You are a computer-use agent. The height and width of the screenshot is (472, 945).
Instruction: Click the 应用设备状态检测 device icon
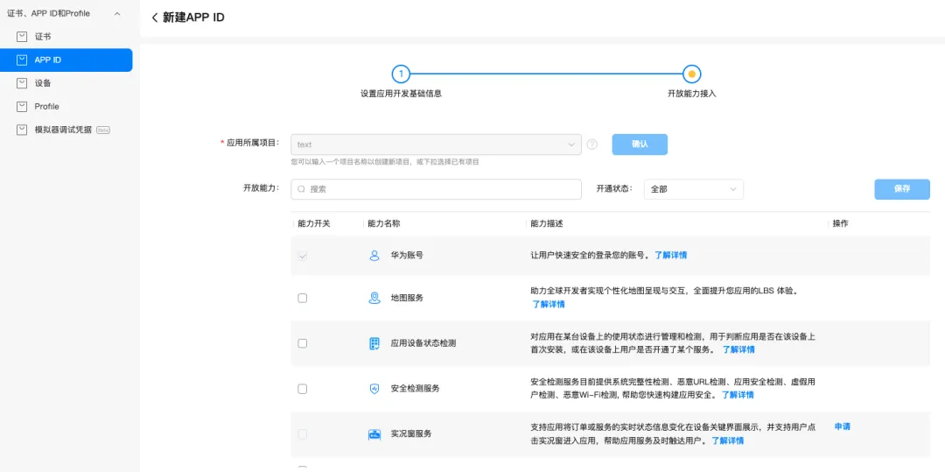(374, 343)
